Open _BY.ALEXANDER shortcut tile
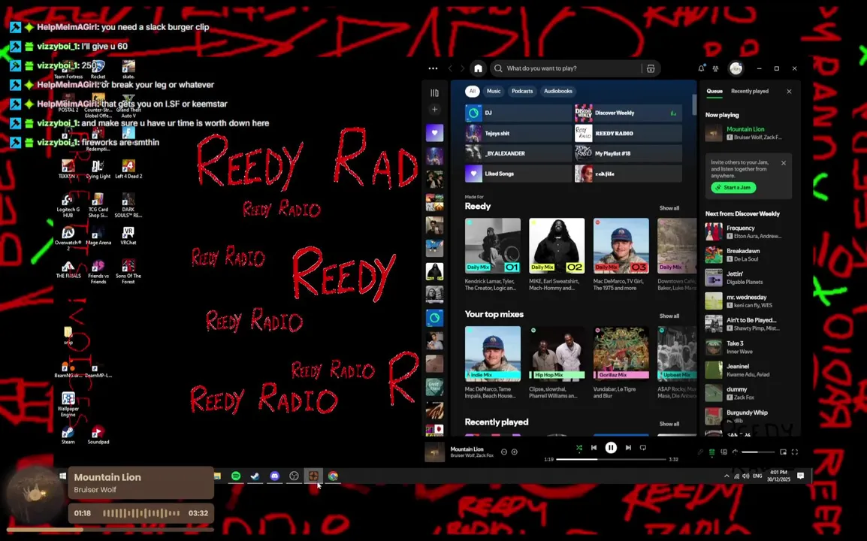 [518, 153]
